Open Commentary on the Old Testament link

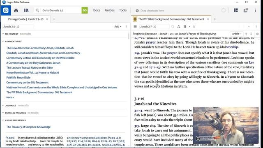(28, 82)
